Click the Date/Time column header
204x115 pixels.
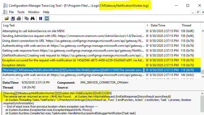164,25
